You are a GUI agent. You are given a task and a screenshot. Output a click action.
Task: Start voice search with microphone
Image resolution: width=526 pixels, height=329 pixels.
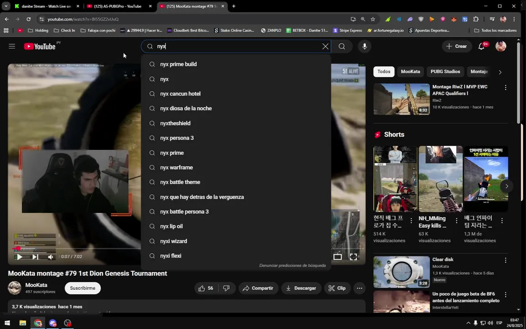[x=365, y=46]
